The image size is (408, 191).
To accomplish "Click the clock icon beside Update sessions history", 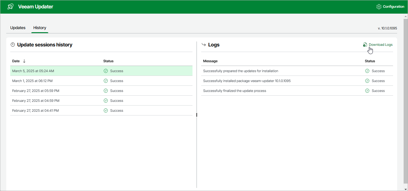I will 13,45.
